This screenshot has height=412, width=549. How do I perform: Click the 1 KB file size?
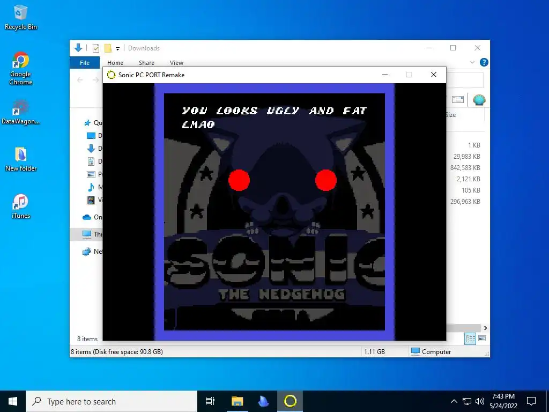point(474,145)
